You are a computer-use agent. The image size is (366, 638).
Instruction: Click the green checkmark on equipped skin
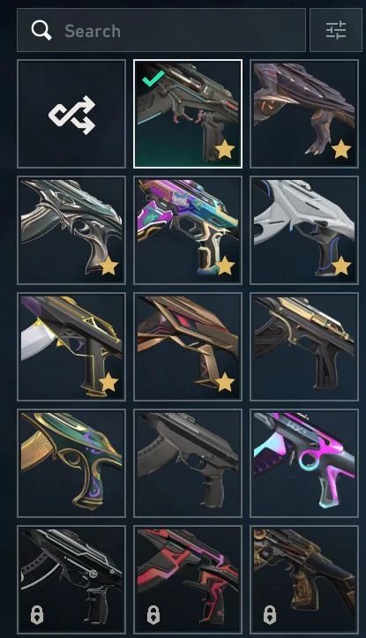(153, 79)
